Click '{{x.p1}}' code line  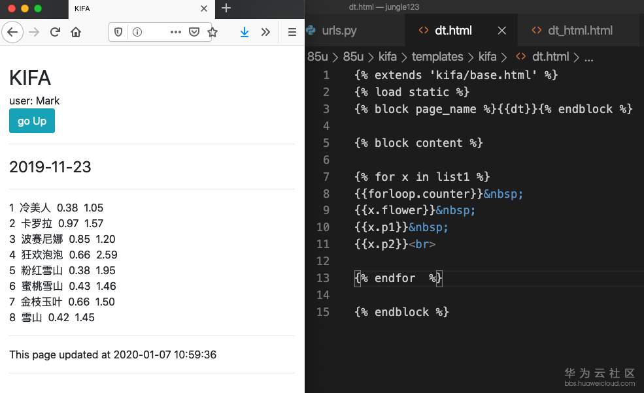tap(401, 227)
